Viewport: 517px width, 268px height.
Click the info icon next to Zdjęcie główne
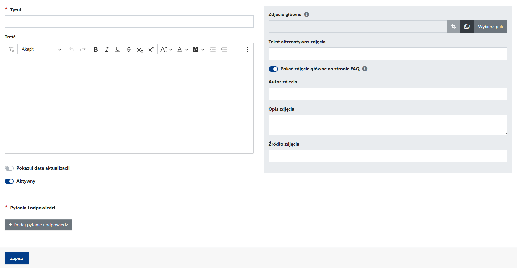307,14
